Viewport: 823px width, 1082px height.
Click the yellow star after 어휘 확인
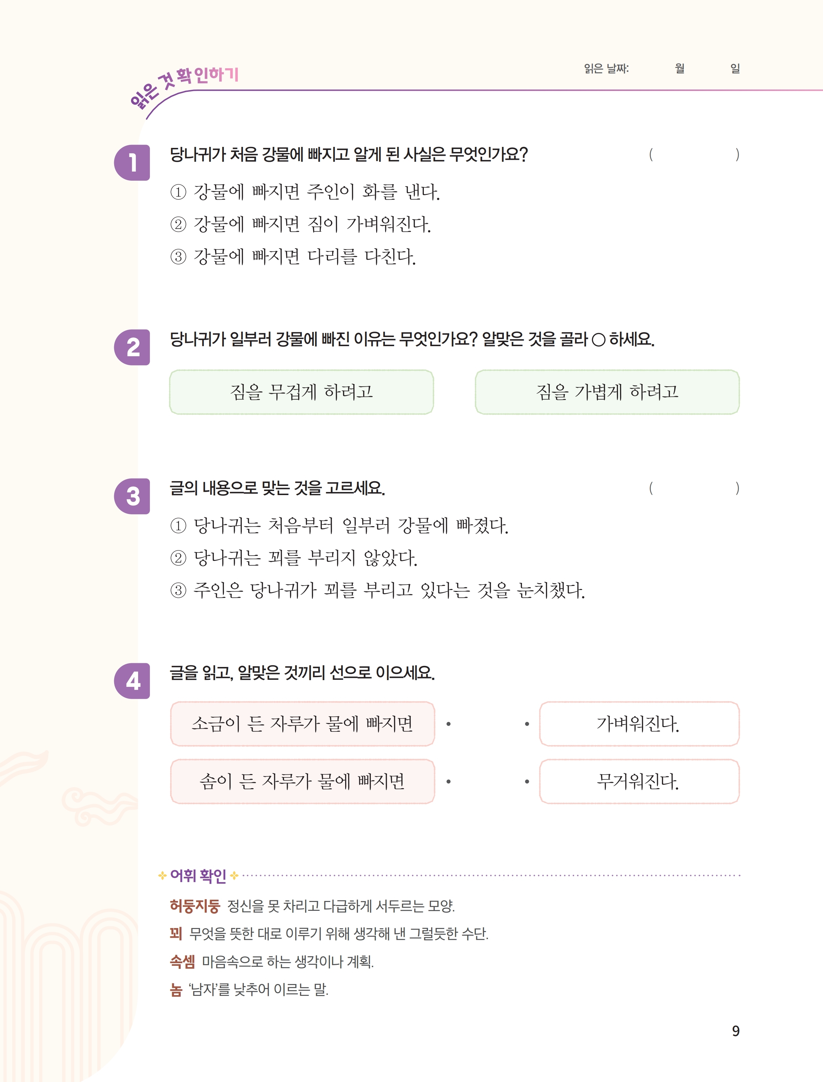[x=234, y=875]
